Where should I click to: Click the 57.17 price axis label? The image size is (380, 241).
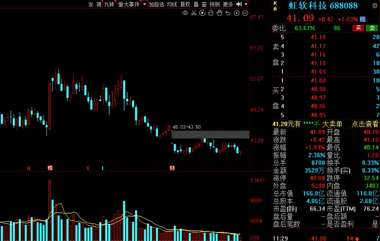257,18
